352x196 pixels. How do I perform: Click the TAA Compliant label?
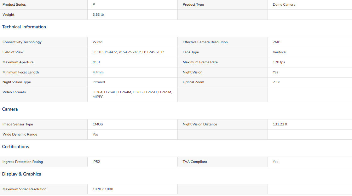(195, 162)
